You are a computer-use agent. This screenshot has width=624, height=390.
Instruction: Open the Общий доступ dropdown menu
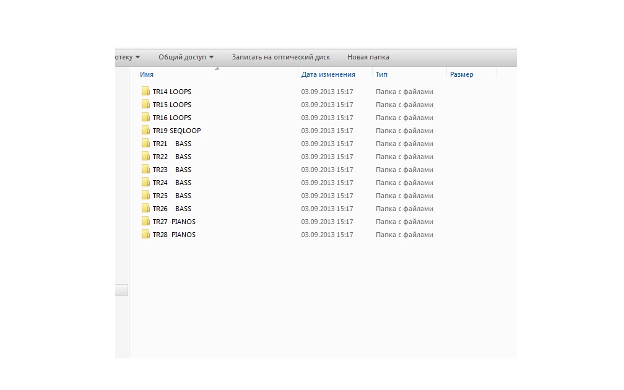[186, 58]
